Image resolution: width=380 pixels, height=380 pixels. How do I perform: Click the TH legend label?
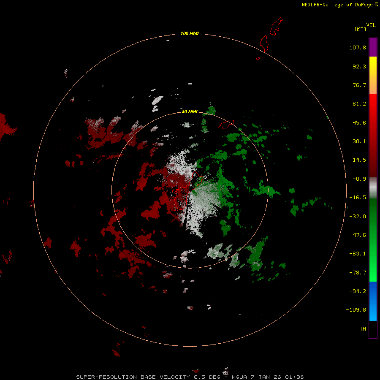click(x=363, y=329)
